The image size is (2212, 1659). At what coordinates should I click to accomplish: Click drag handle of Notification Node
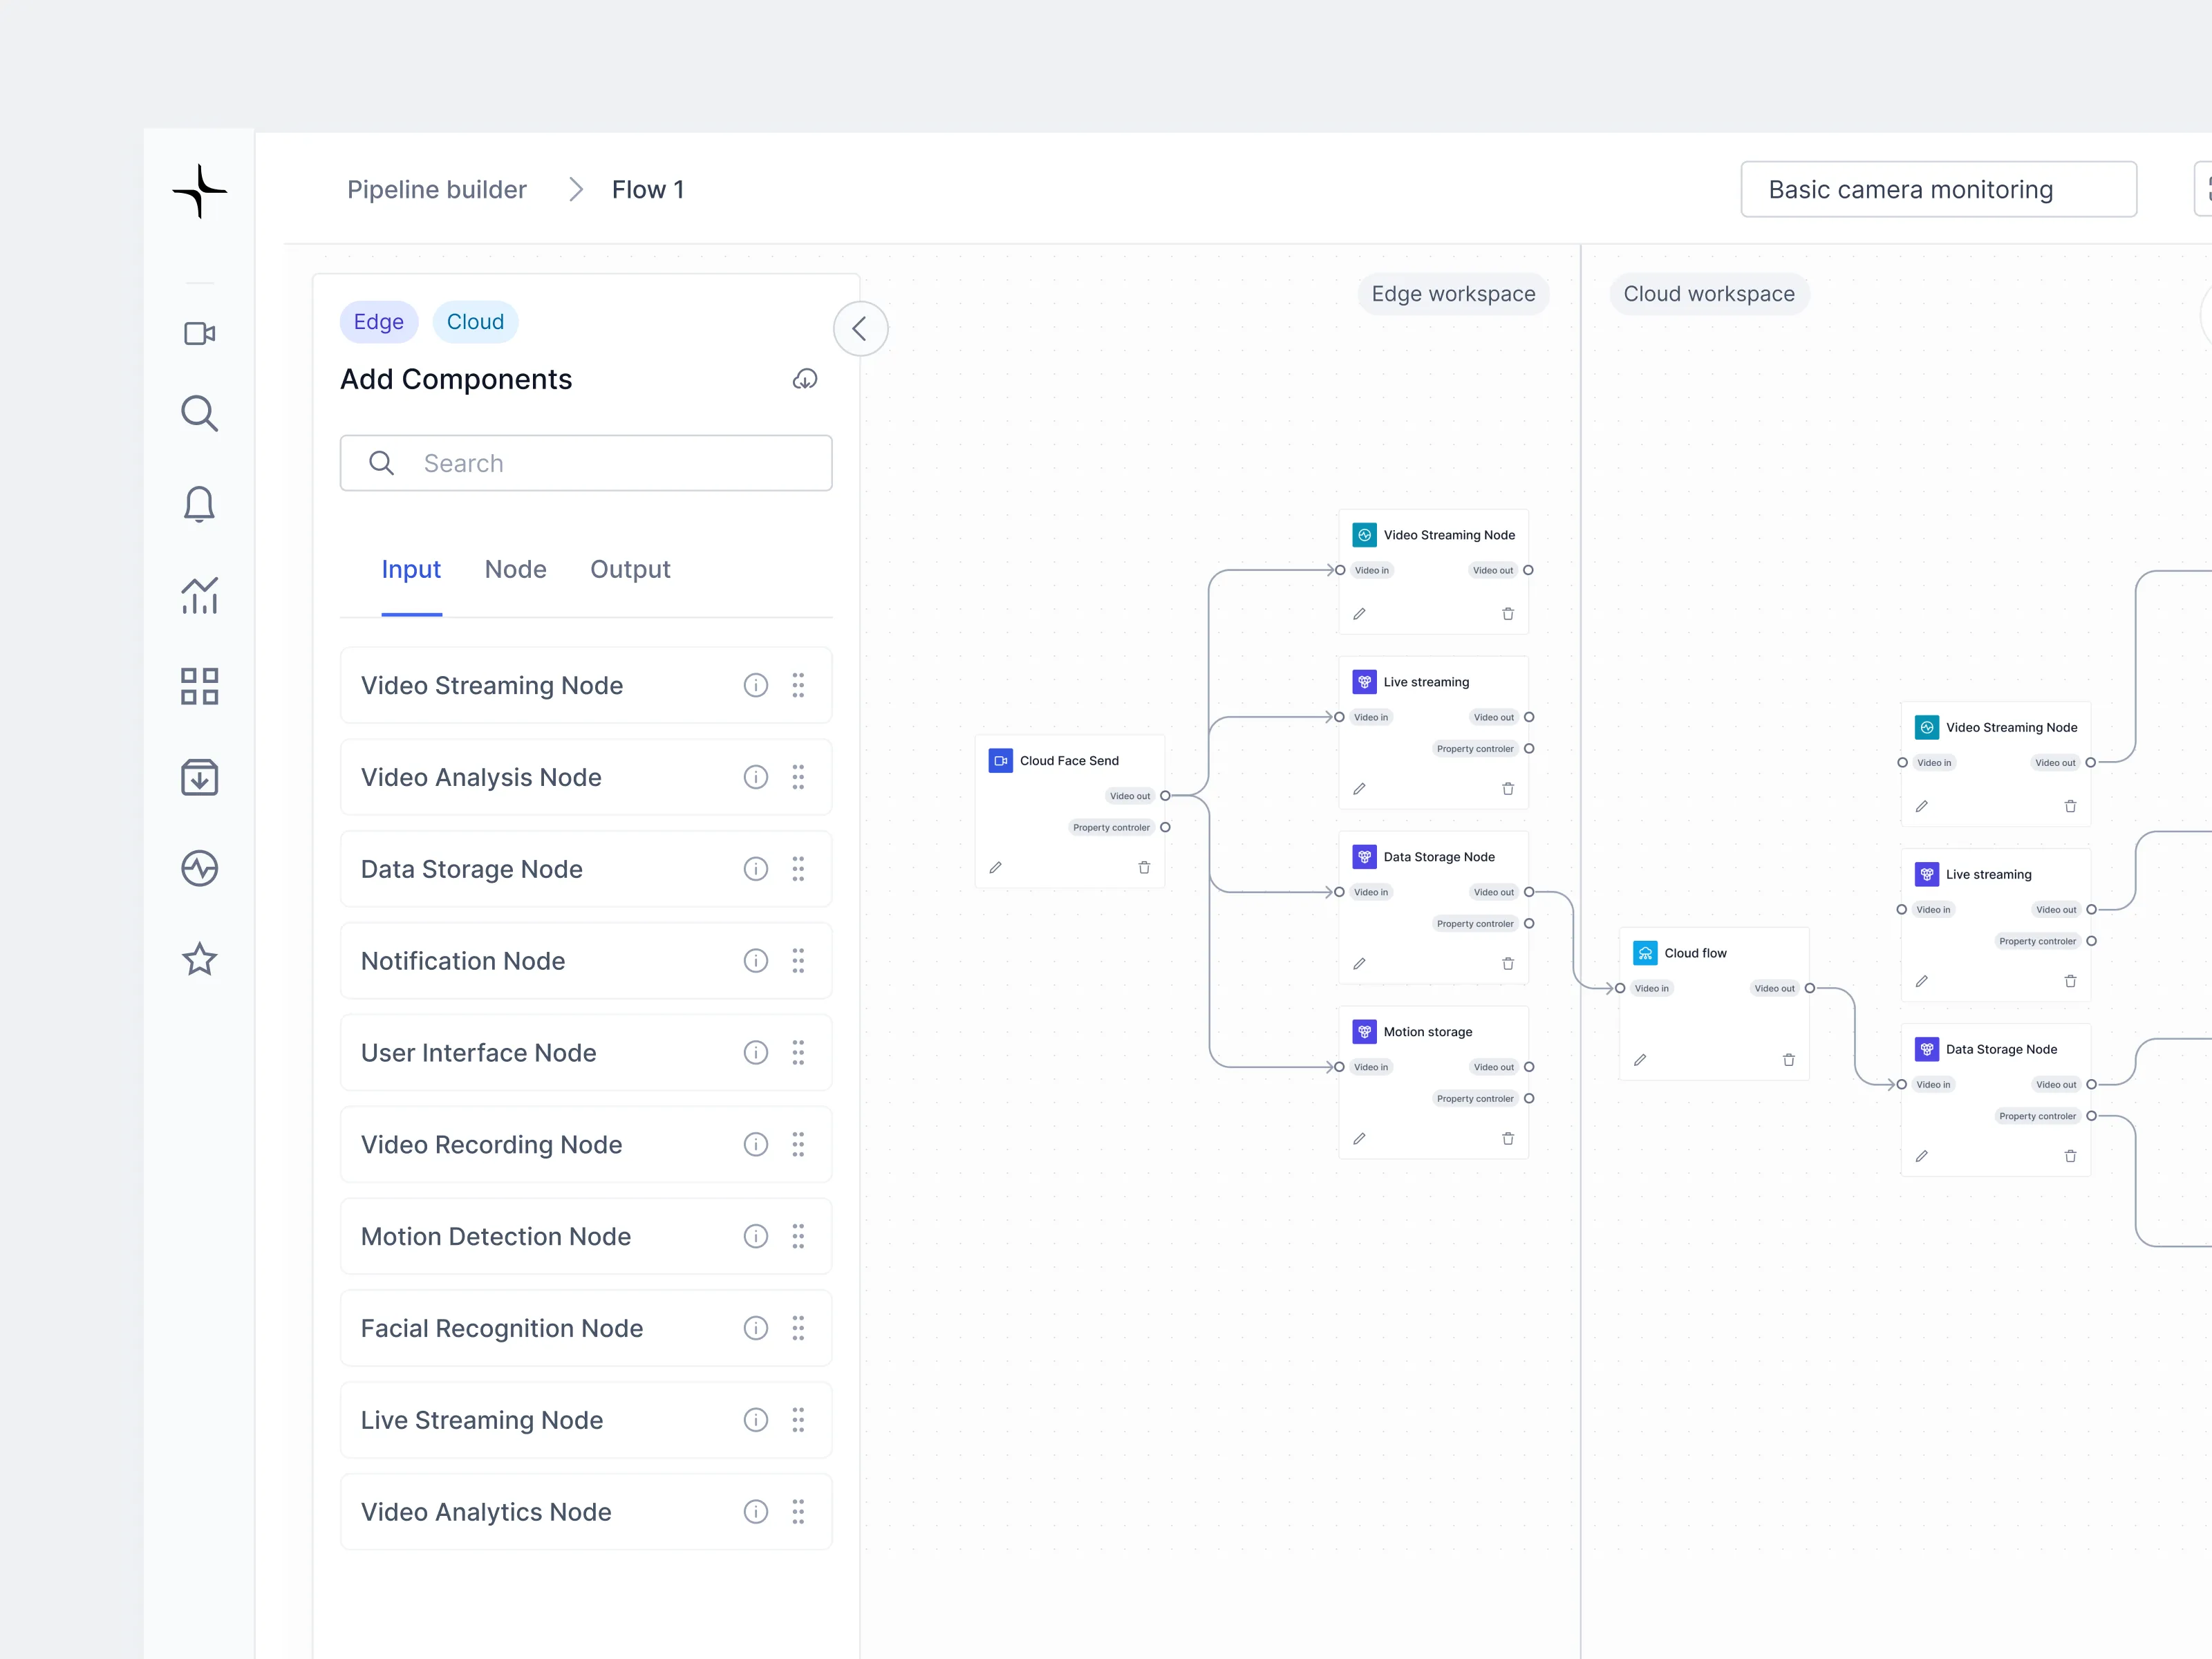[x=798, y=961]
